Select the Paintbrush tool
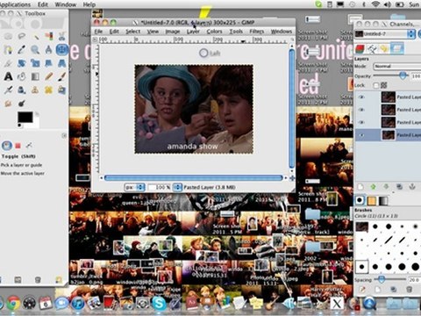This screenshot has width=421, height=316. tap(61, 76)
